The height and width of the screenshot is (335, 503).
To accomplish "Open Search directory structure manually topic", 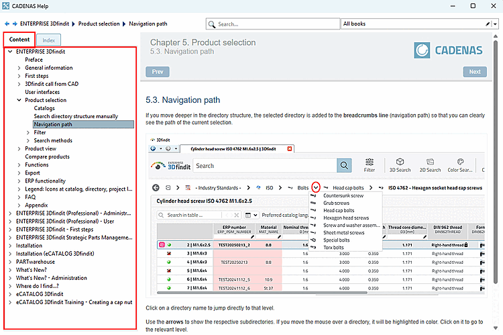I will 76,116.
